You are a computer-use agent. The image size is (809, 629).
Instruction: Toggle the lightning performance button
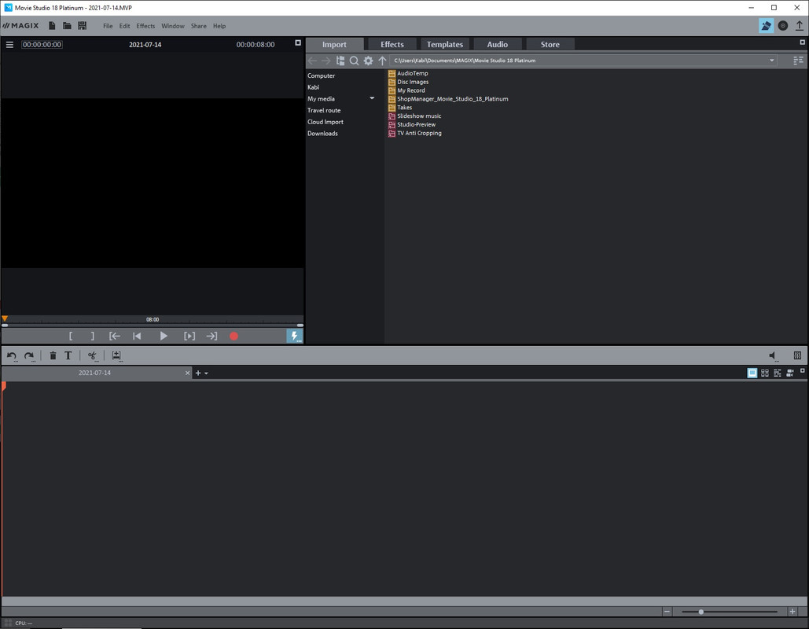coord(295,336)
